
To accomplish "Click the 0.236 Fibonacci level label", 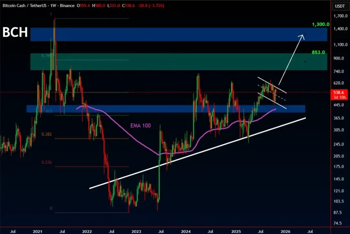I will (x=46, y=162).
